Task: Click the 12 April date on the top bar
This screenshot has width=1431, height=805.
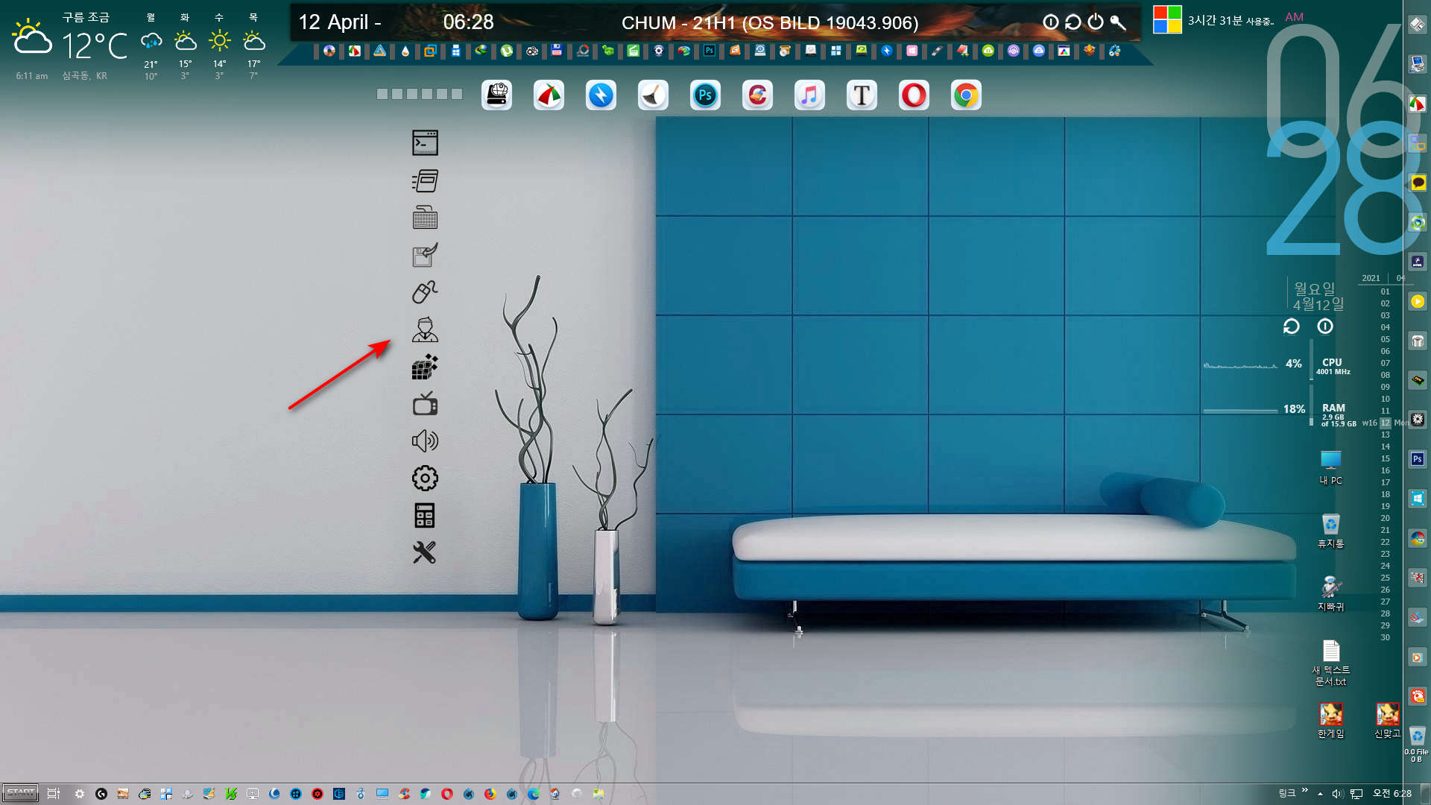Action: (340, 22)
